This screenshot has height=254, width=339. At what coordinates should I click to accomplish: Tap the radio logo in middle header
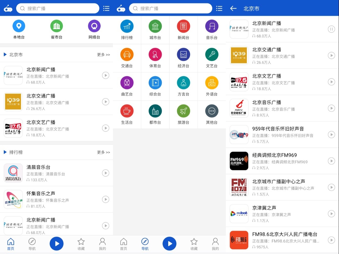coord(121,8)
